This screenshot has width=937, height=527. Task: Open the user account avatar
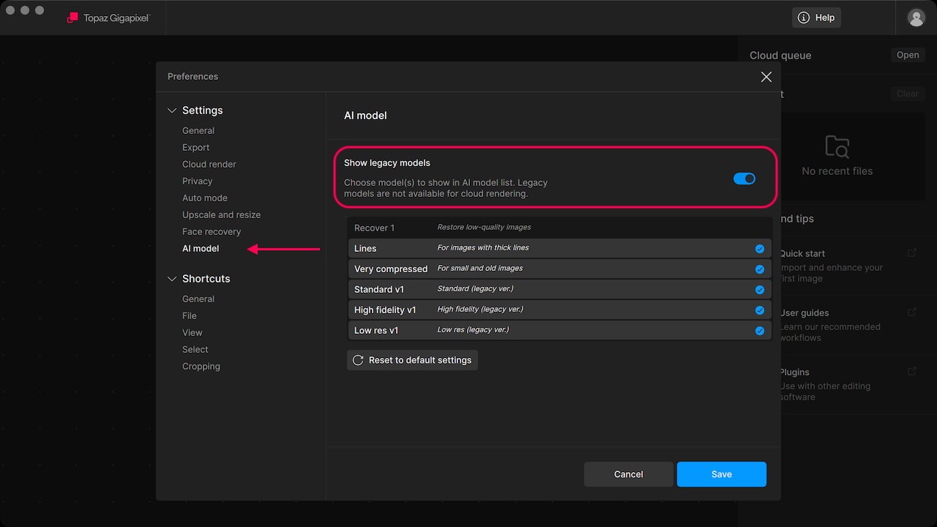point(916,18)
